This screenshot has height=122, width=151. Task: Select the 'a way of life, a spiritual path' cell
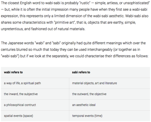pos(35,83)
